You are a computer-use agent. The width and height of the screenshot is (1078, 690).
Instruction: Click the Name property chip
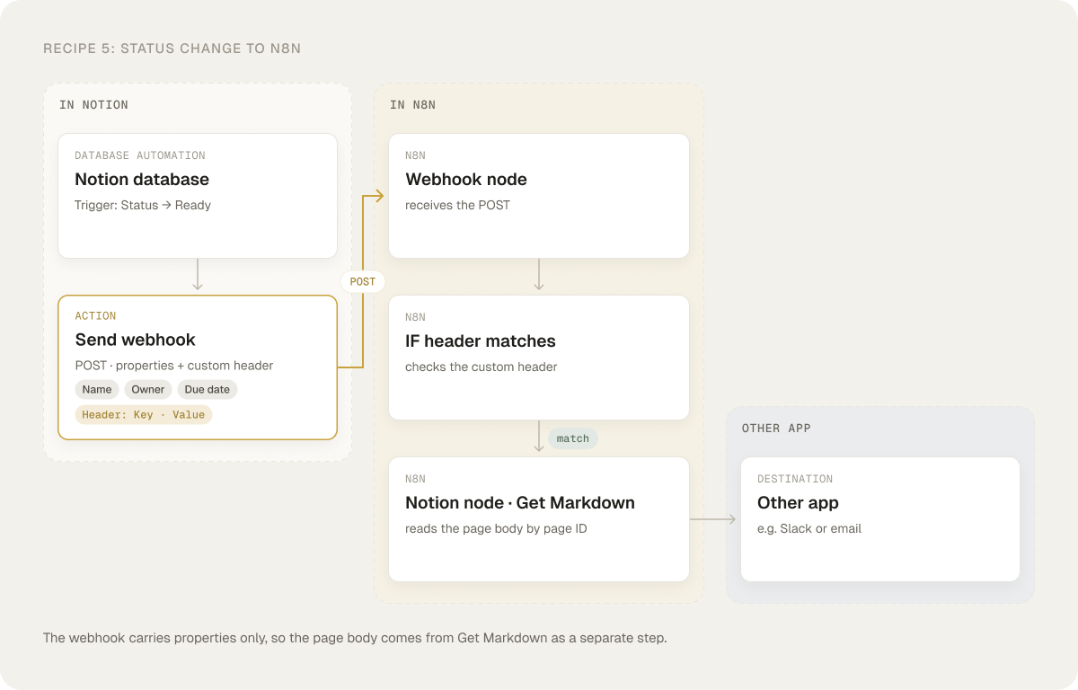click(97, 389)
